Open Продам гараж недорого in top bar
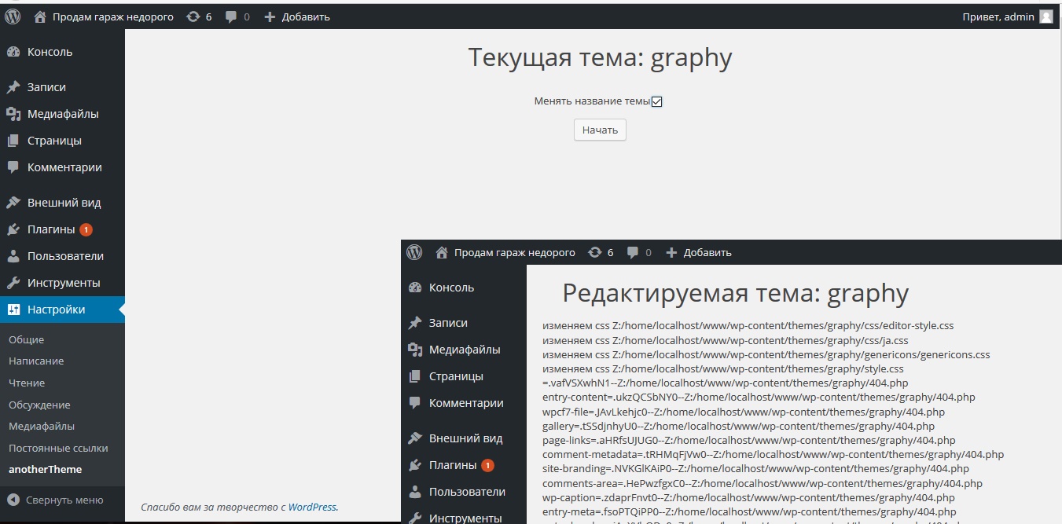The width and height of the screenshot is (1062, 524). pyautogui.click(x=113, y=16)
